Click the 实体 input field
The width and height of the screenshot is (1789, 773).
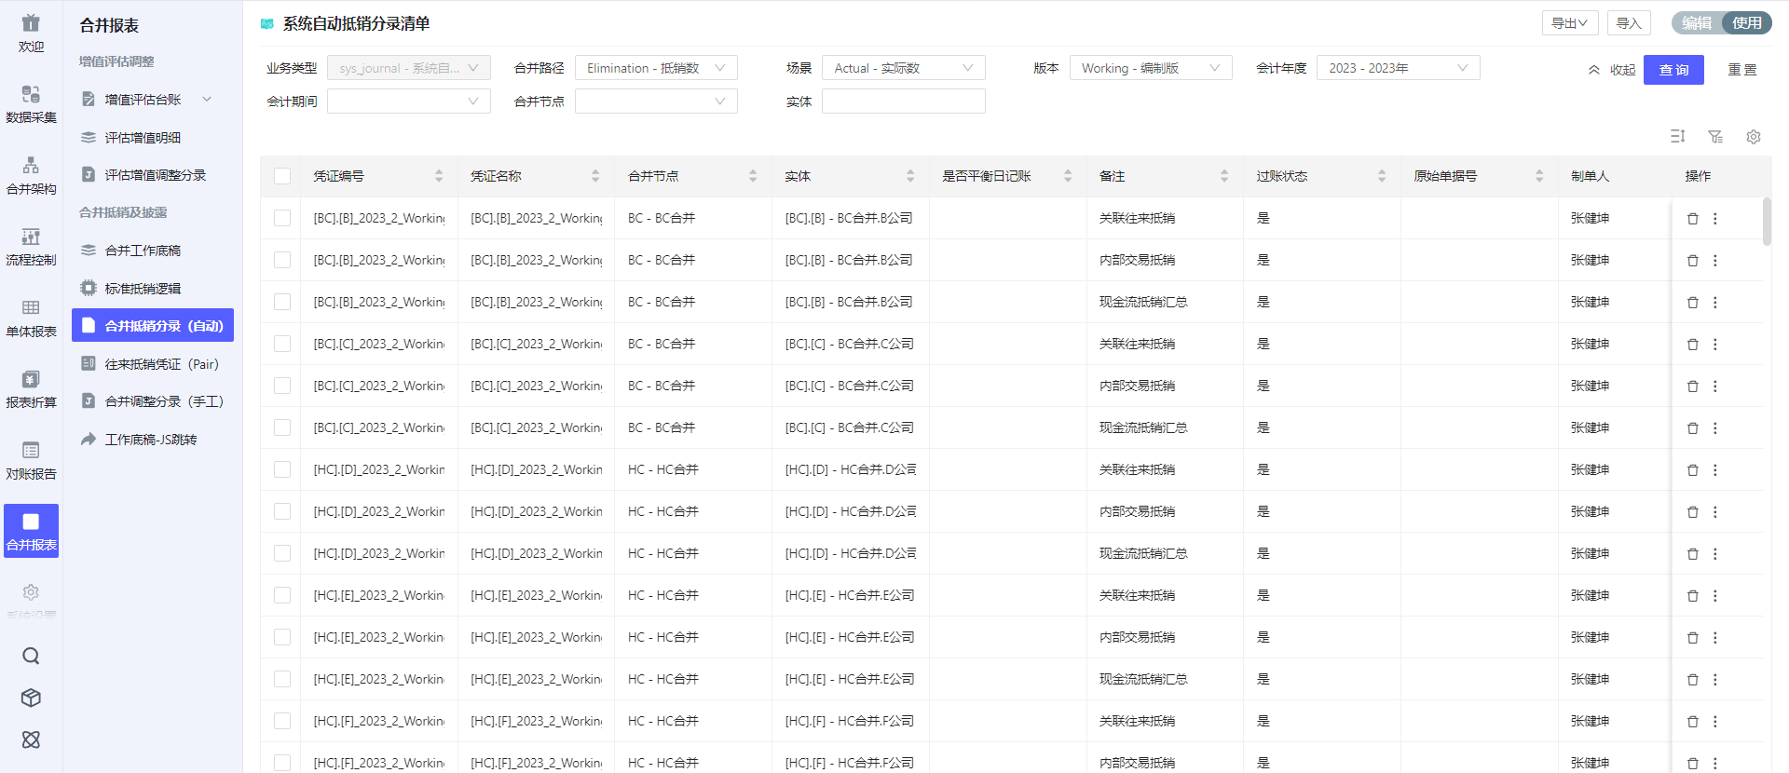click(x=903, y=102)
